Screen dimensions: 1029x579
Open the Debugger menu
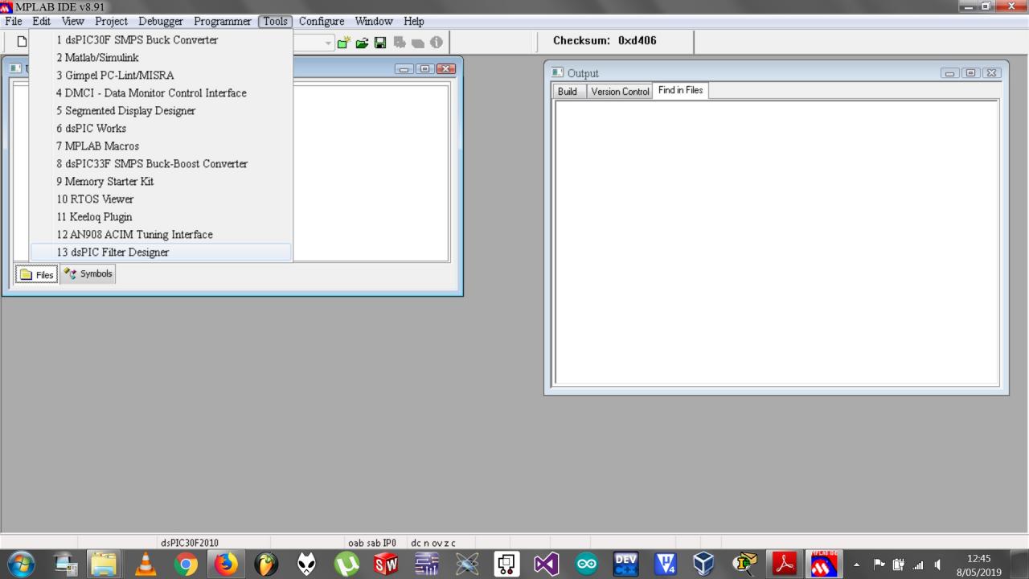(161, 22)
